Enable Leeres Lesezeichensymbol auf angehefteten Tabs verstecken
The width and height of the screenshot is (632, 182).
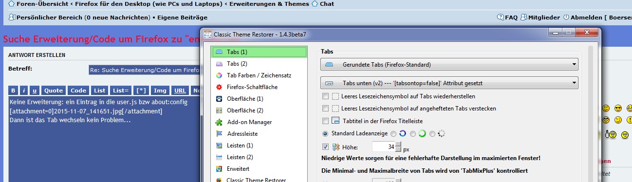[x=325, y=108]
